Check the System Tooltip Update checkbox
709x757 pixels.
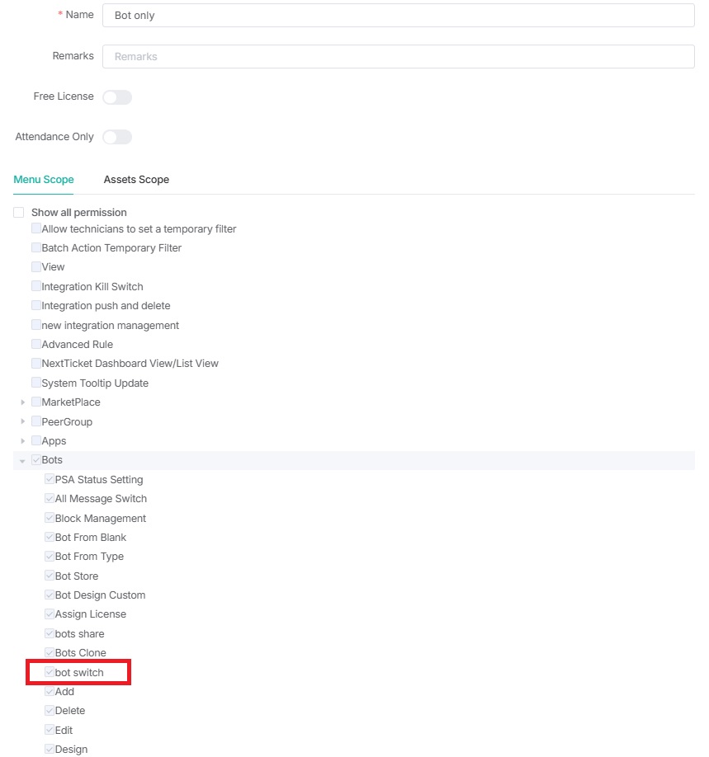coord(36,383)
